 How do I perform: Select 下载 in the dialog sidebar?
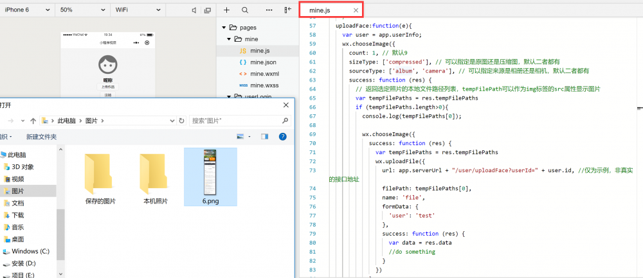17,215
